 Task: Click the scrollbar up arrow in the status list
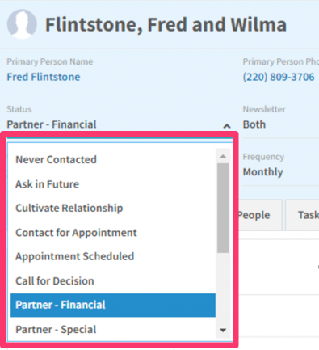click(x=223, y=156)
